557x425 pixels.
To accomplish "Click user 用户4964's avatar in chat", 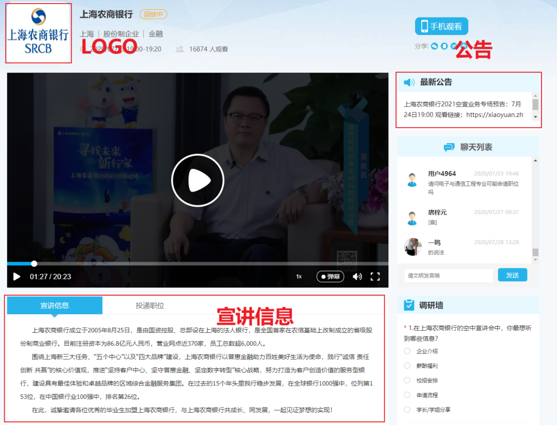I will (412, 180).
